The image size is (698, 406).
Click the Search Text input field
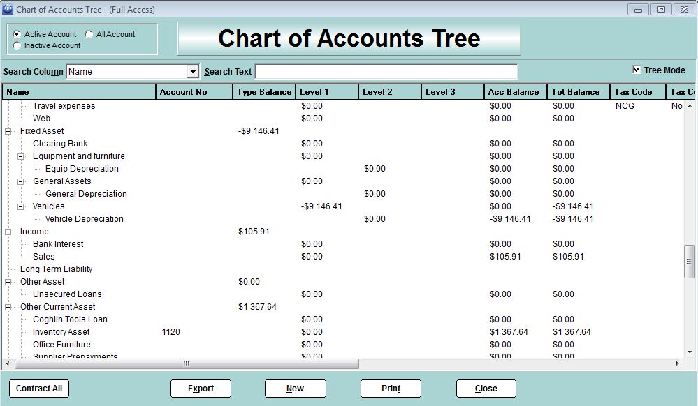[x=386, y=72]
